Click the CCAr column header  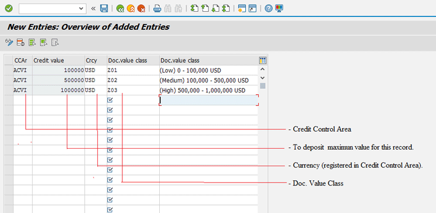pos(22,60)
